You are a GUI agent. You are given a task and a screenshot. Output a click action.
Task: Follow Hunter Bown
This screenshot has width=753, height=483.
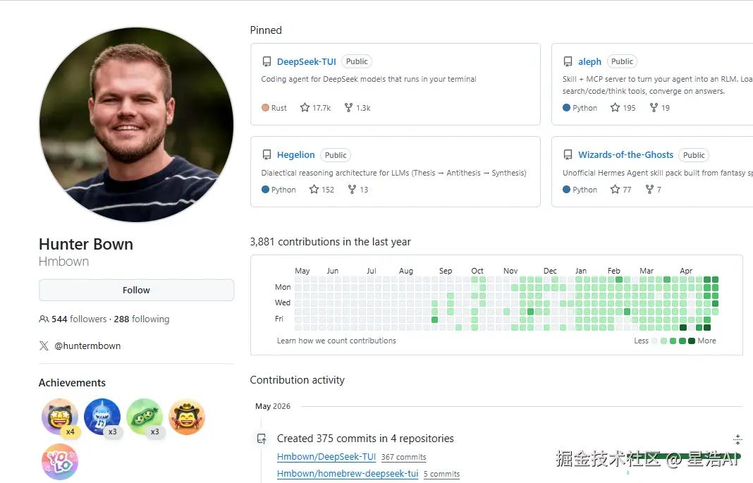136,290
